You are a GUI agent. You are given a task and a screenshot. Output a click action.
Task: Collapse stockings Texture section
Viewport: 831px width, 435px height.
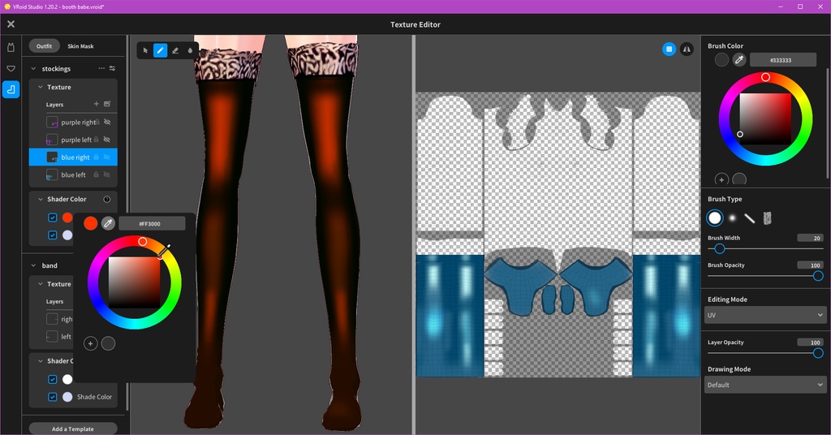coord(41,87)
